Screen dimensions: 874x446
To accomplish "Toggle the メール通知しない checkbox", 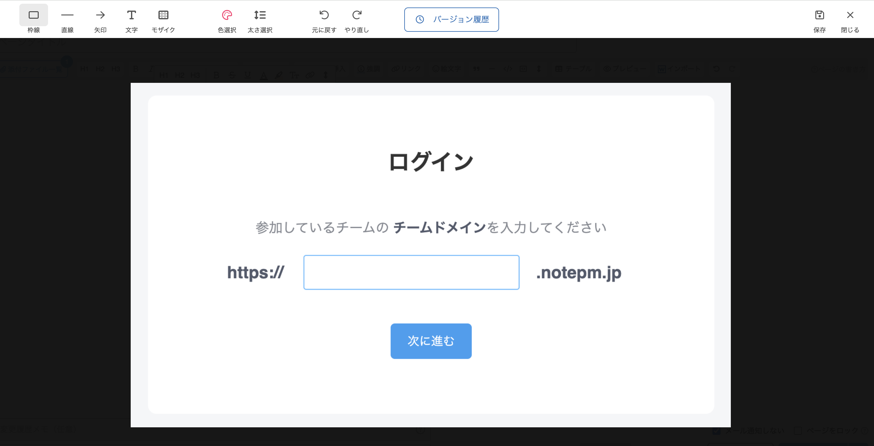I will click(x=716, y=431).
